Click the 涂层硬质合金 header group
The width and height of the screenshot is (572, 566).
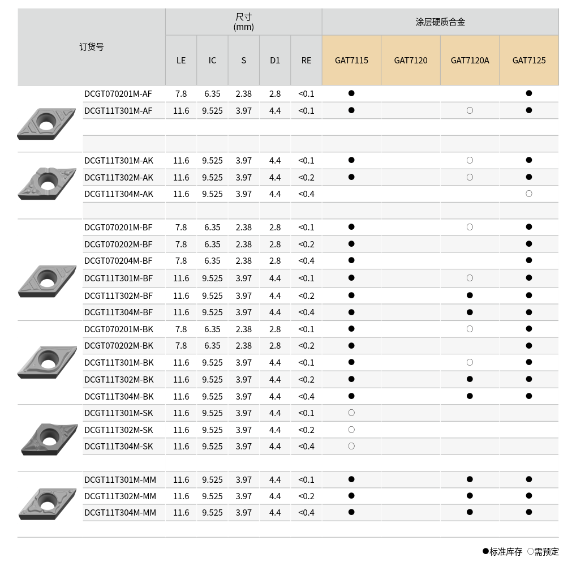pyautogui.click(x=440, y=22)
